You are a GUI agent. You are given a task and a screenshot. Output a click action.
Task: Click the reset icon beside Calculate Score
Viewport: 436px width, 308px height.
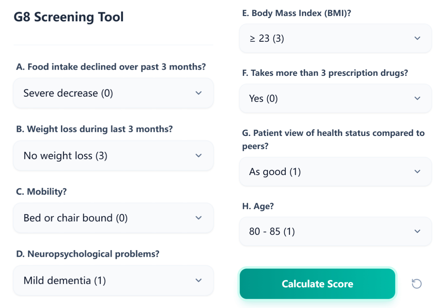(x=417, y=284)
